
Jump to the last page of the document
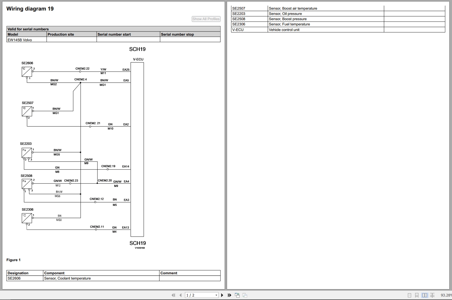click(230, 295)
